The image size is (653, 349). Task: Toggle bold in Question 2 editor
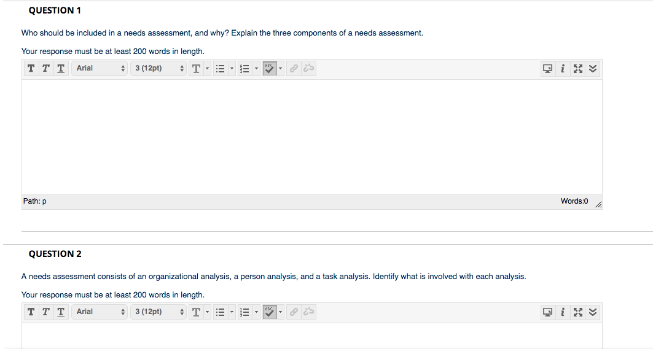click(31, 312)
